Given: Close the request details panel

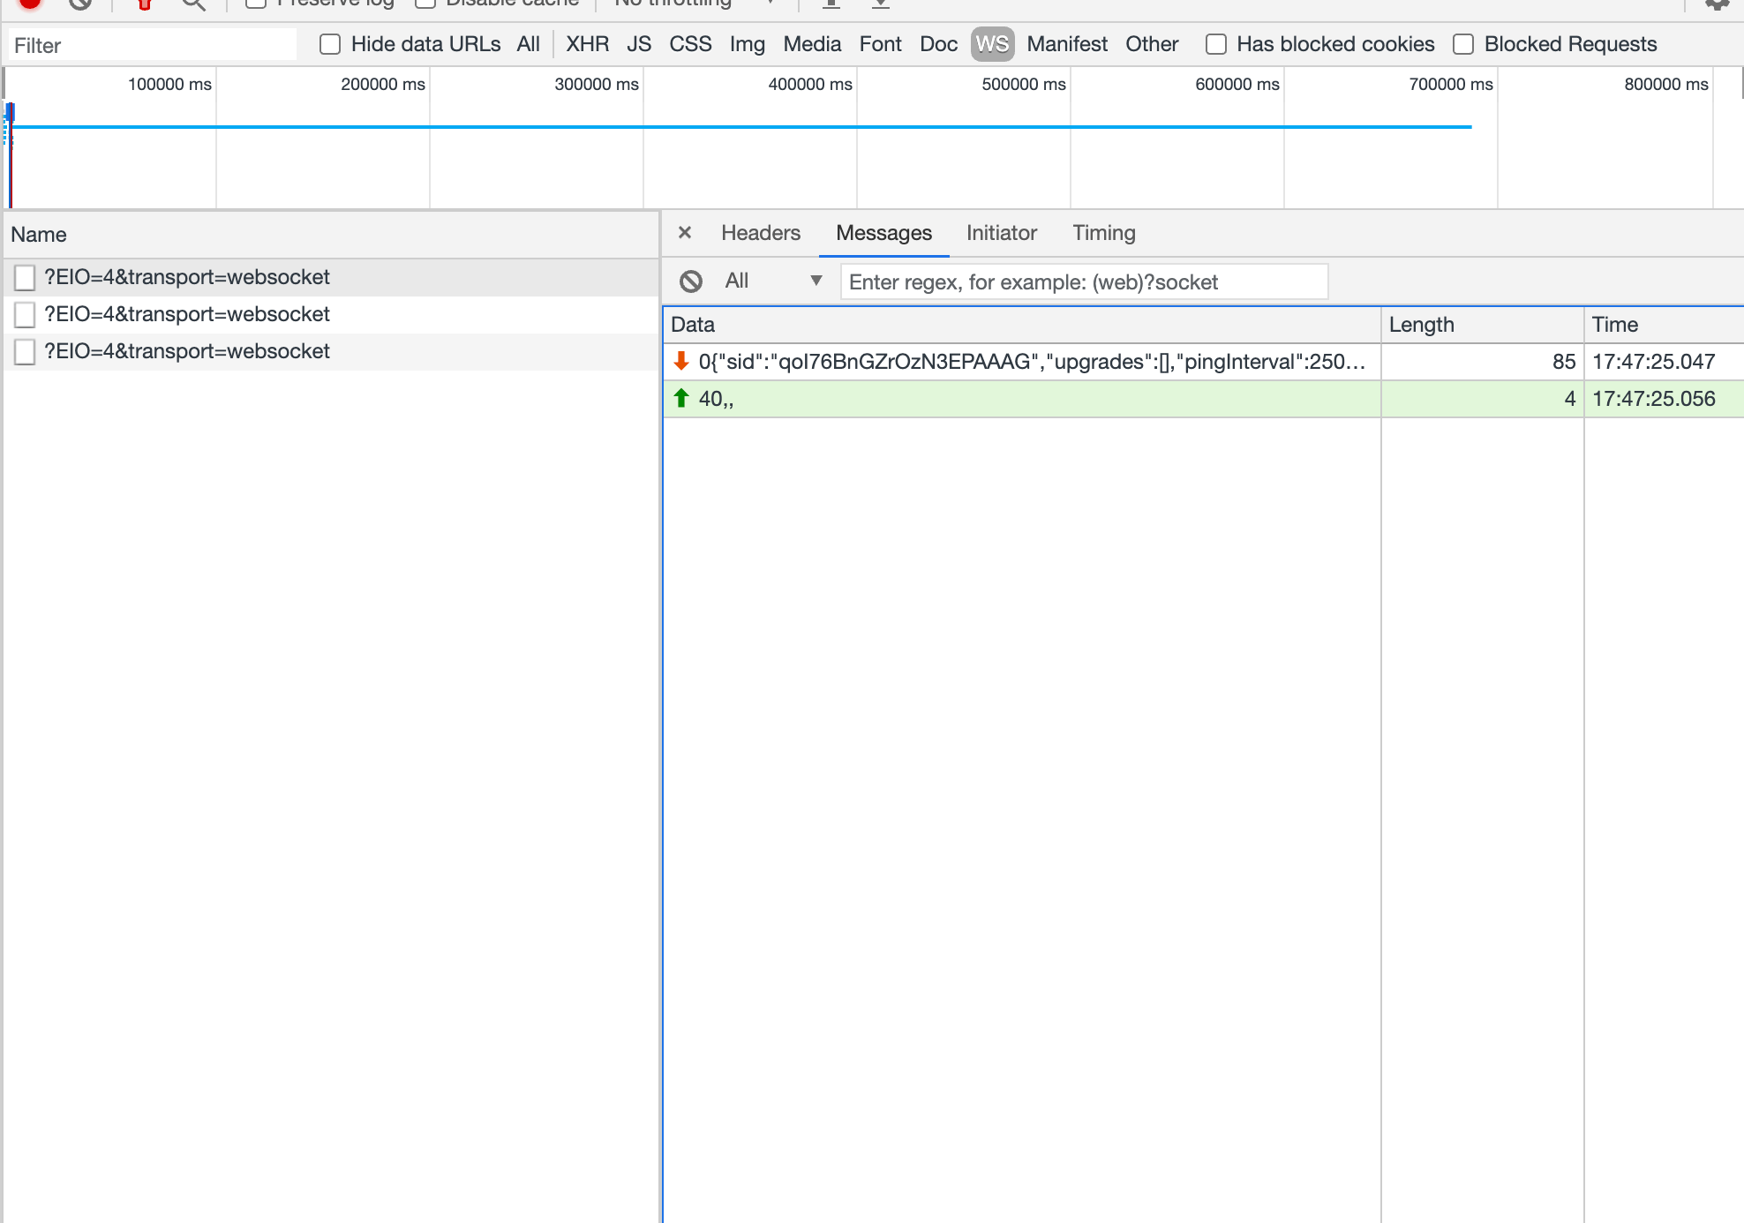Looking at the screenshot, I should 686,233.
